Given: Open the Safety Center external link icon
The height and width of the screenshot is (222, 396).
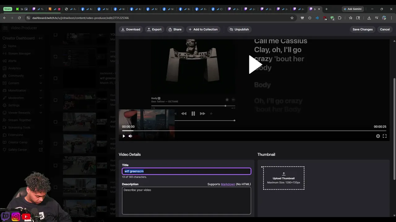Looking at the screenshot, I should point(41,150).
